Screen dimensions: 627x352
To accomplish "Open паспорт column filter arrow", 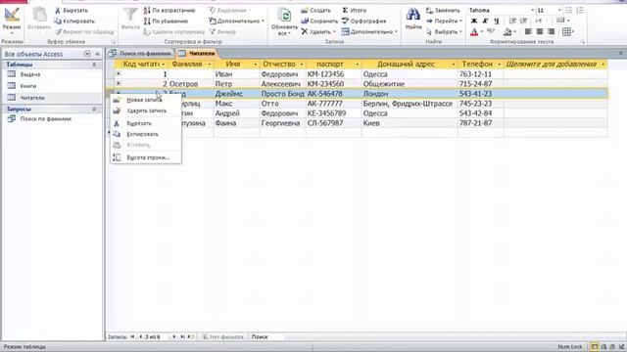I will point(357,65).
